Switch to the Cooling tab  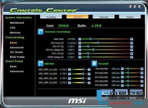coord(51,17)
